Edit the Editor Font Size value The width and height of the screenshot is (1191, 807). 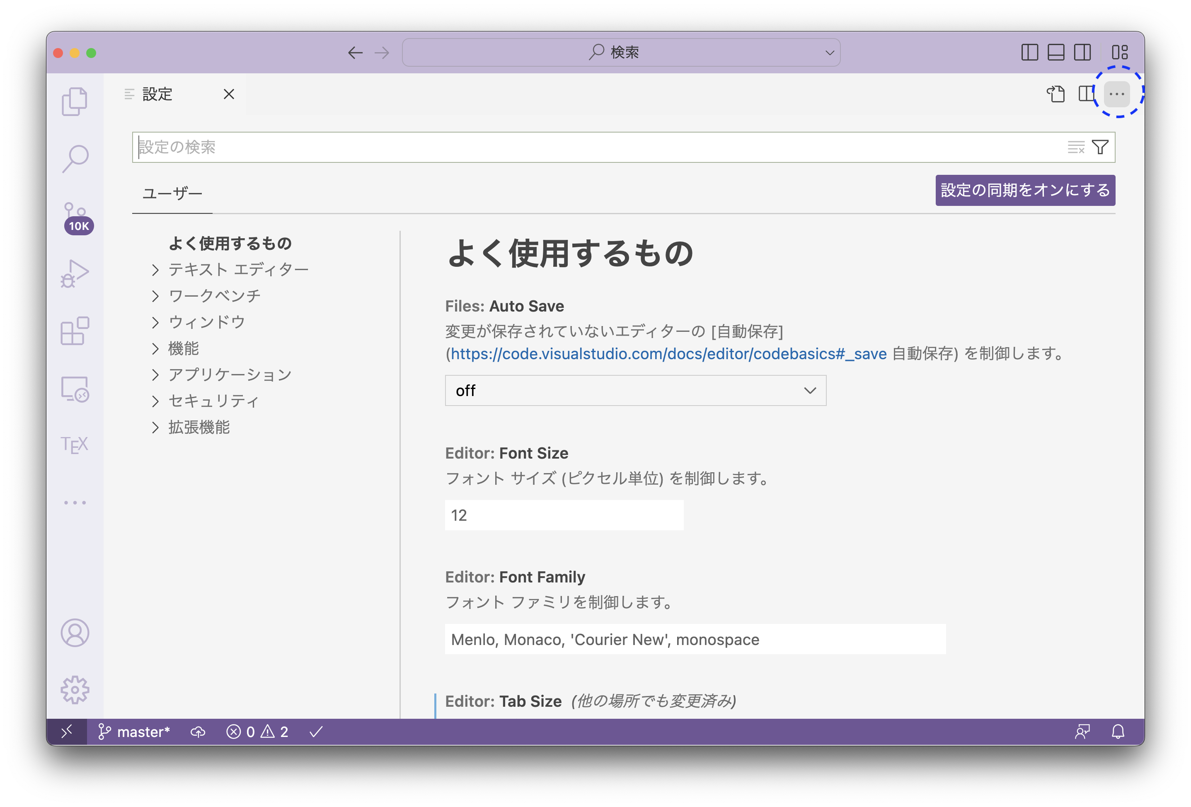pos(564,515)
